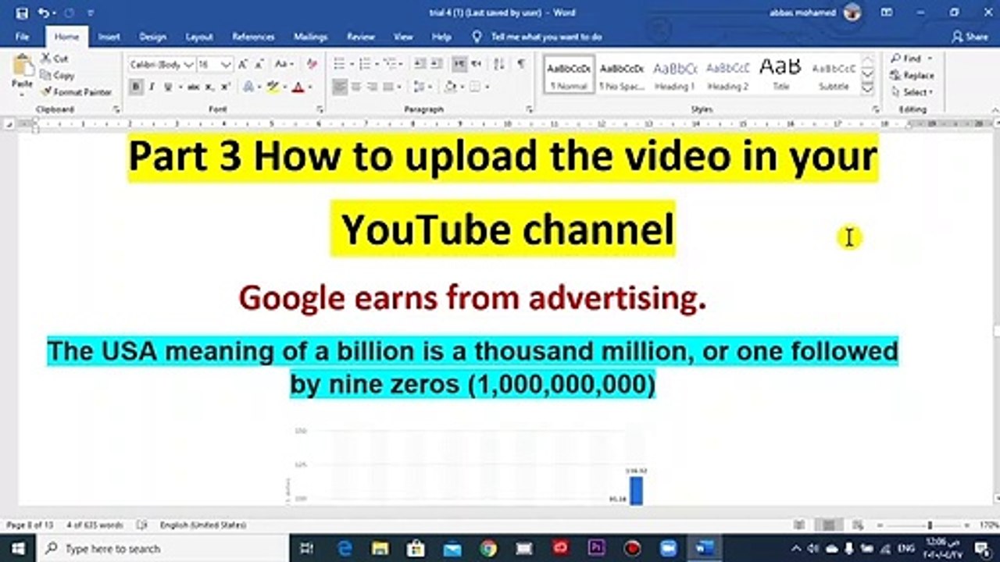Image resolution: width=1000 pixels, height=562 pixels.
Task: Apply yellow text highlight color
Action: pos(272,87)
